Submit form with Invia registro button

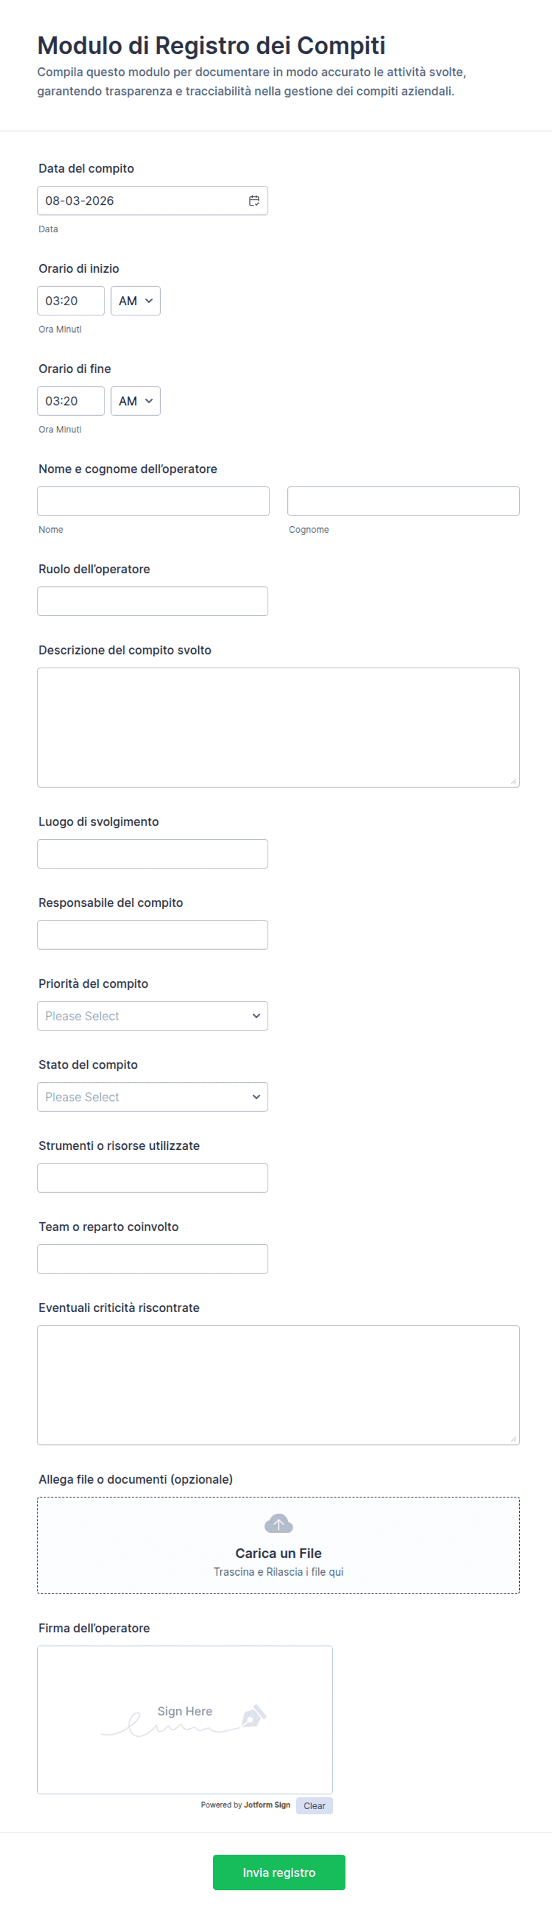[280, 1872]
